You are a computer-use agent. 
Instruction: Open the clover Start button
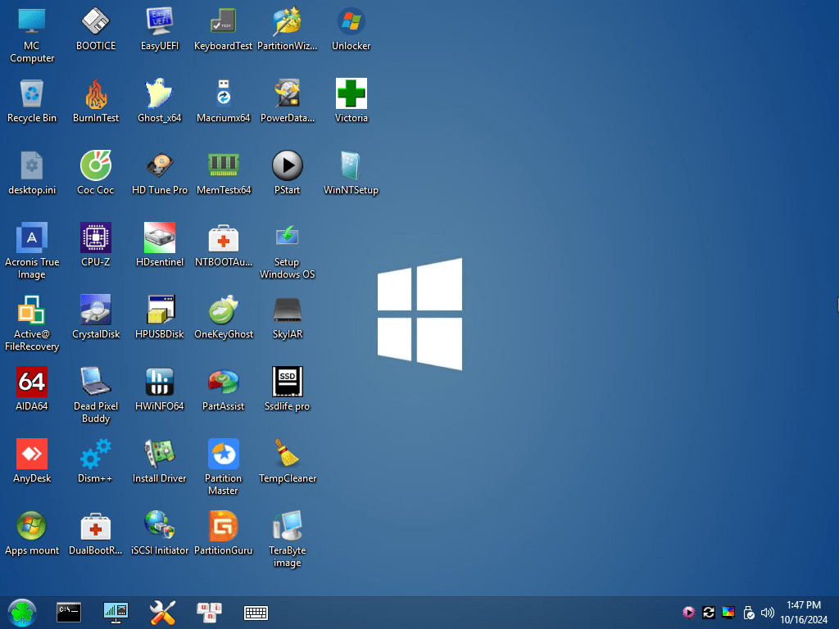22,613
